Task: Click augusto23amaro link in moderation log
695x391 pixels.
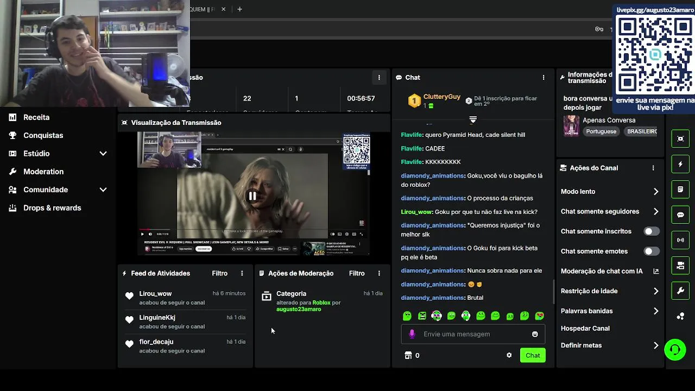Action: click(x=299, y=310)
